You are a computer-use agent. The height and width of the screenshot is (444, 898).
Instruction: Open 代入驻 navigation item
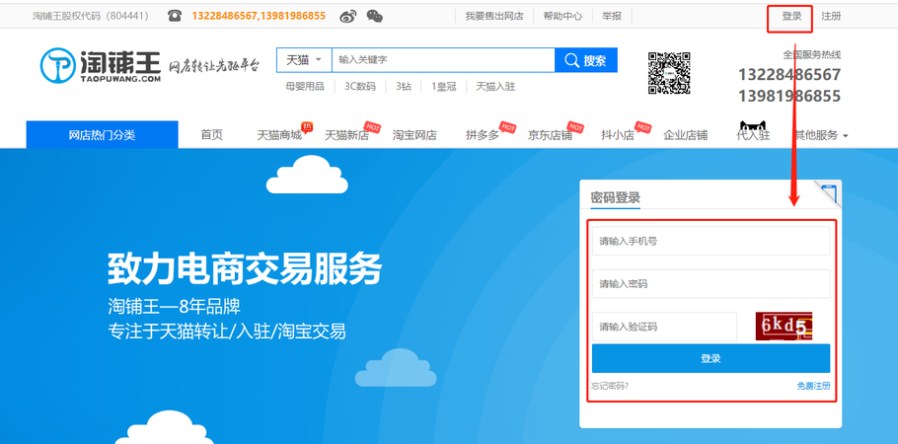[x=753, y=135]
